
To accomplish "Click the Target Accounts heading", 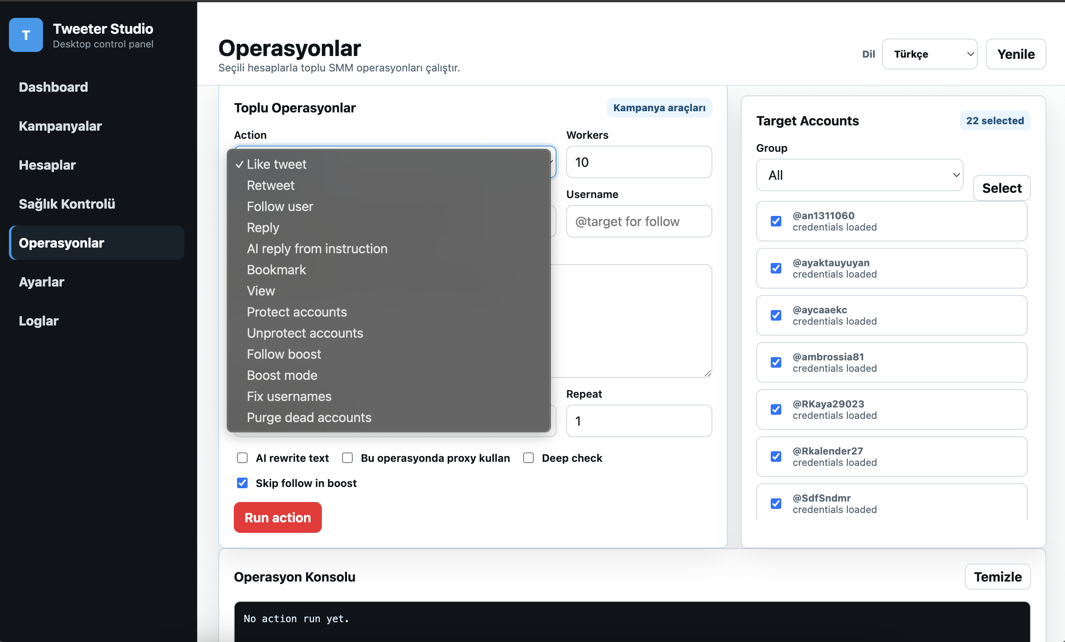I will [x=807, y=121].
